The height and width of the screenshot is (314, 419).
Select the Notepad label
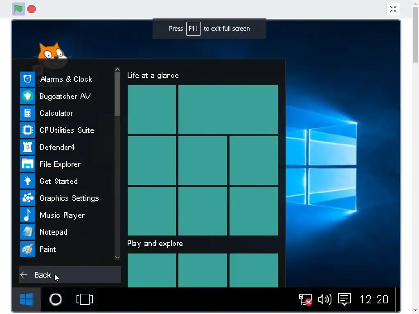pos(53,232)
